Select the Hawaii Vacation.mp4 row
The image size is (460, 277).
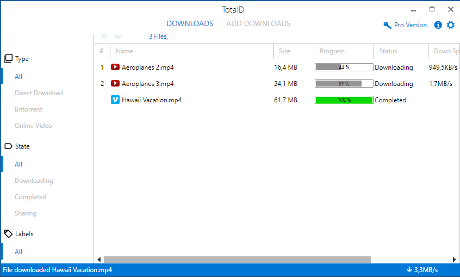277,100
